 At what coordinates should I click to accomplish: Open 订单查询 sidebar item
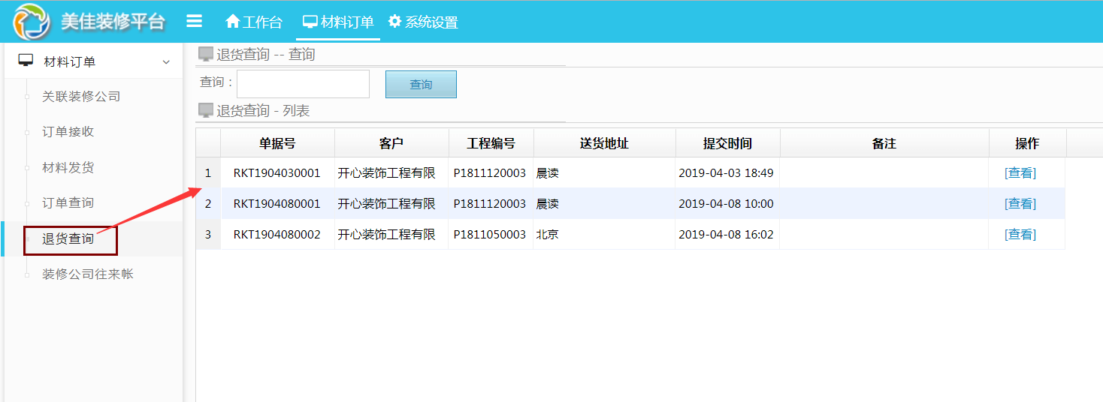[68, 203]
